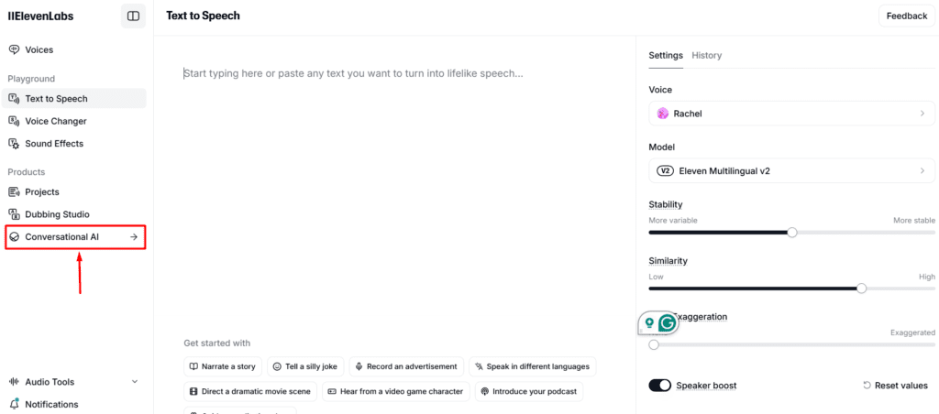Click Reset values button

[895, 386]
